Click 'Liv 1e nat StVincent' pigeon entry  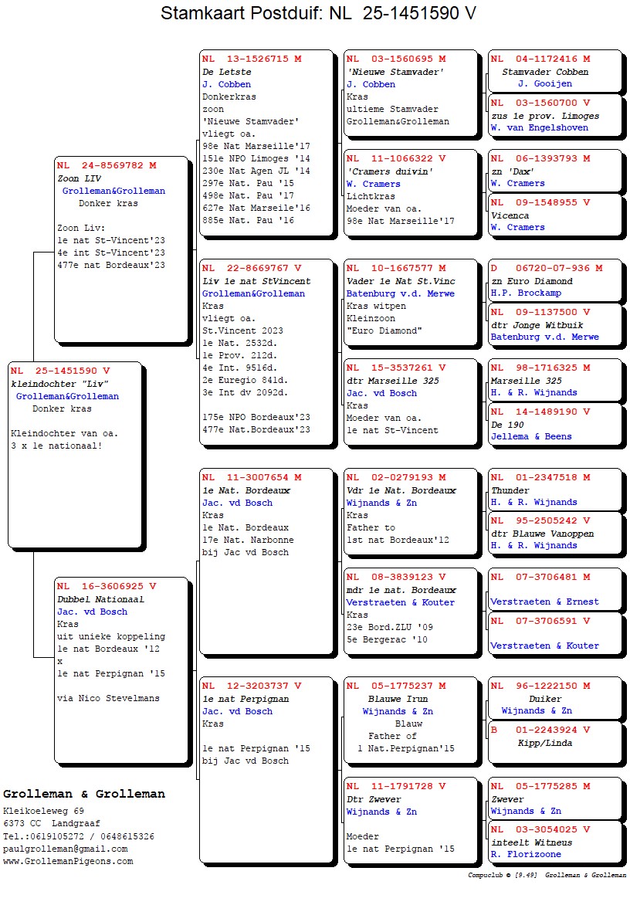(x=266, y=351)
